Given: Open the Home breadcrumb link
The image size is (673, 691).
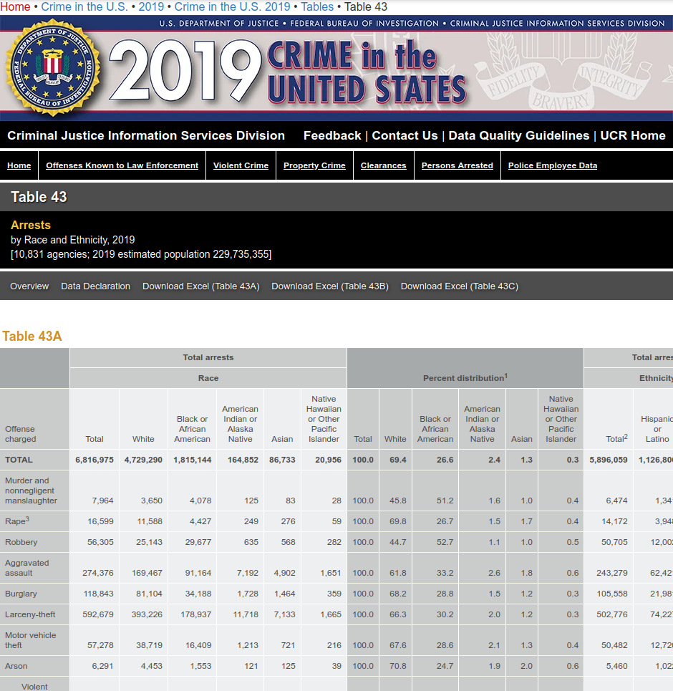Looking at the screenshot, I should pos(14,6).
